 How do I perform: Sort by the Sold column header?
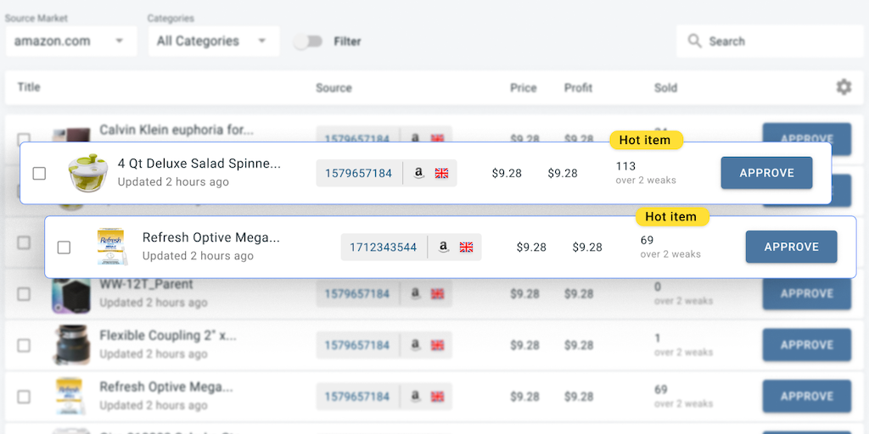[665, 87]
